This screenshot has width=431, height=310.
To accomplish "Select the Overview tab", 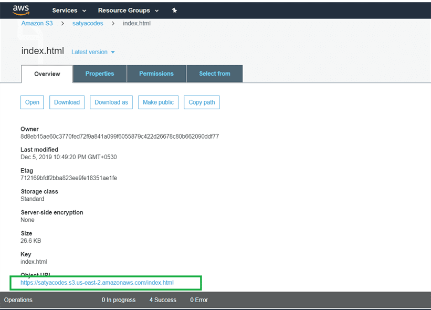I will point(47,74).
